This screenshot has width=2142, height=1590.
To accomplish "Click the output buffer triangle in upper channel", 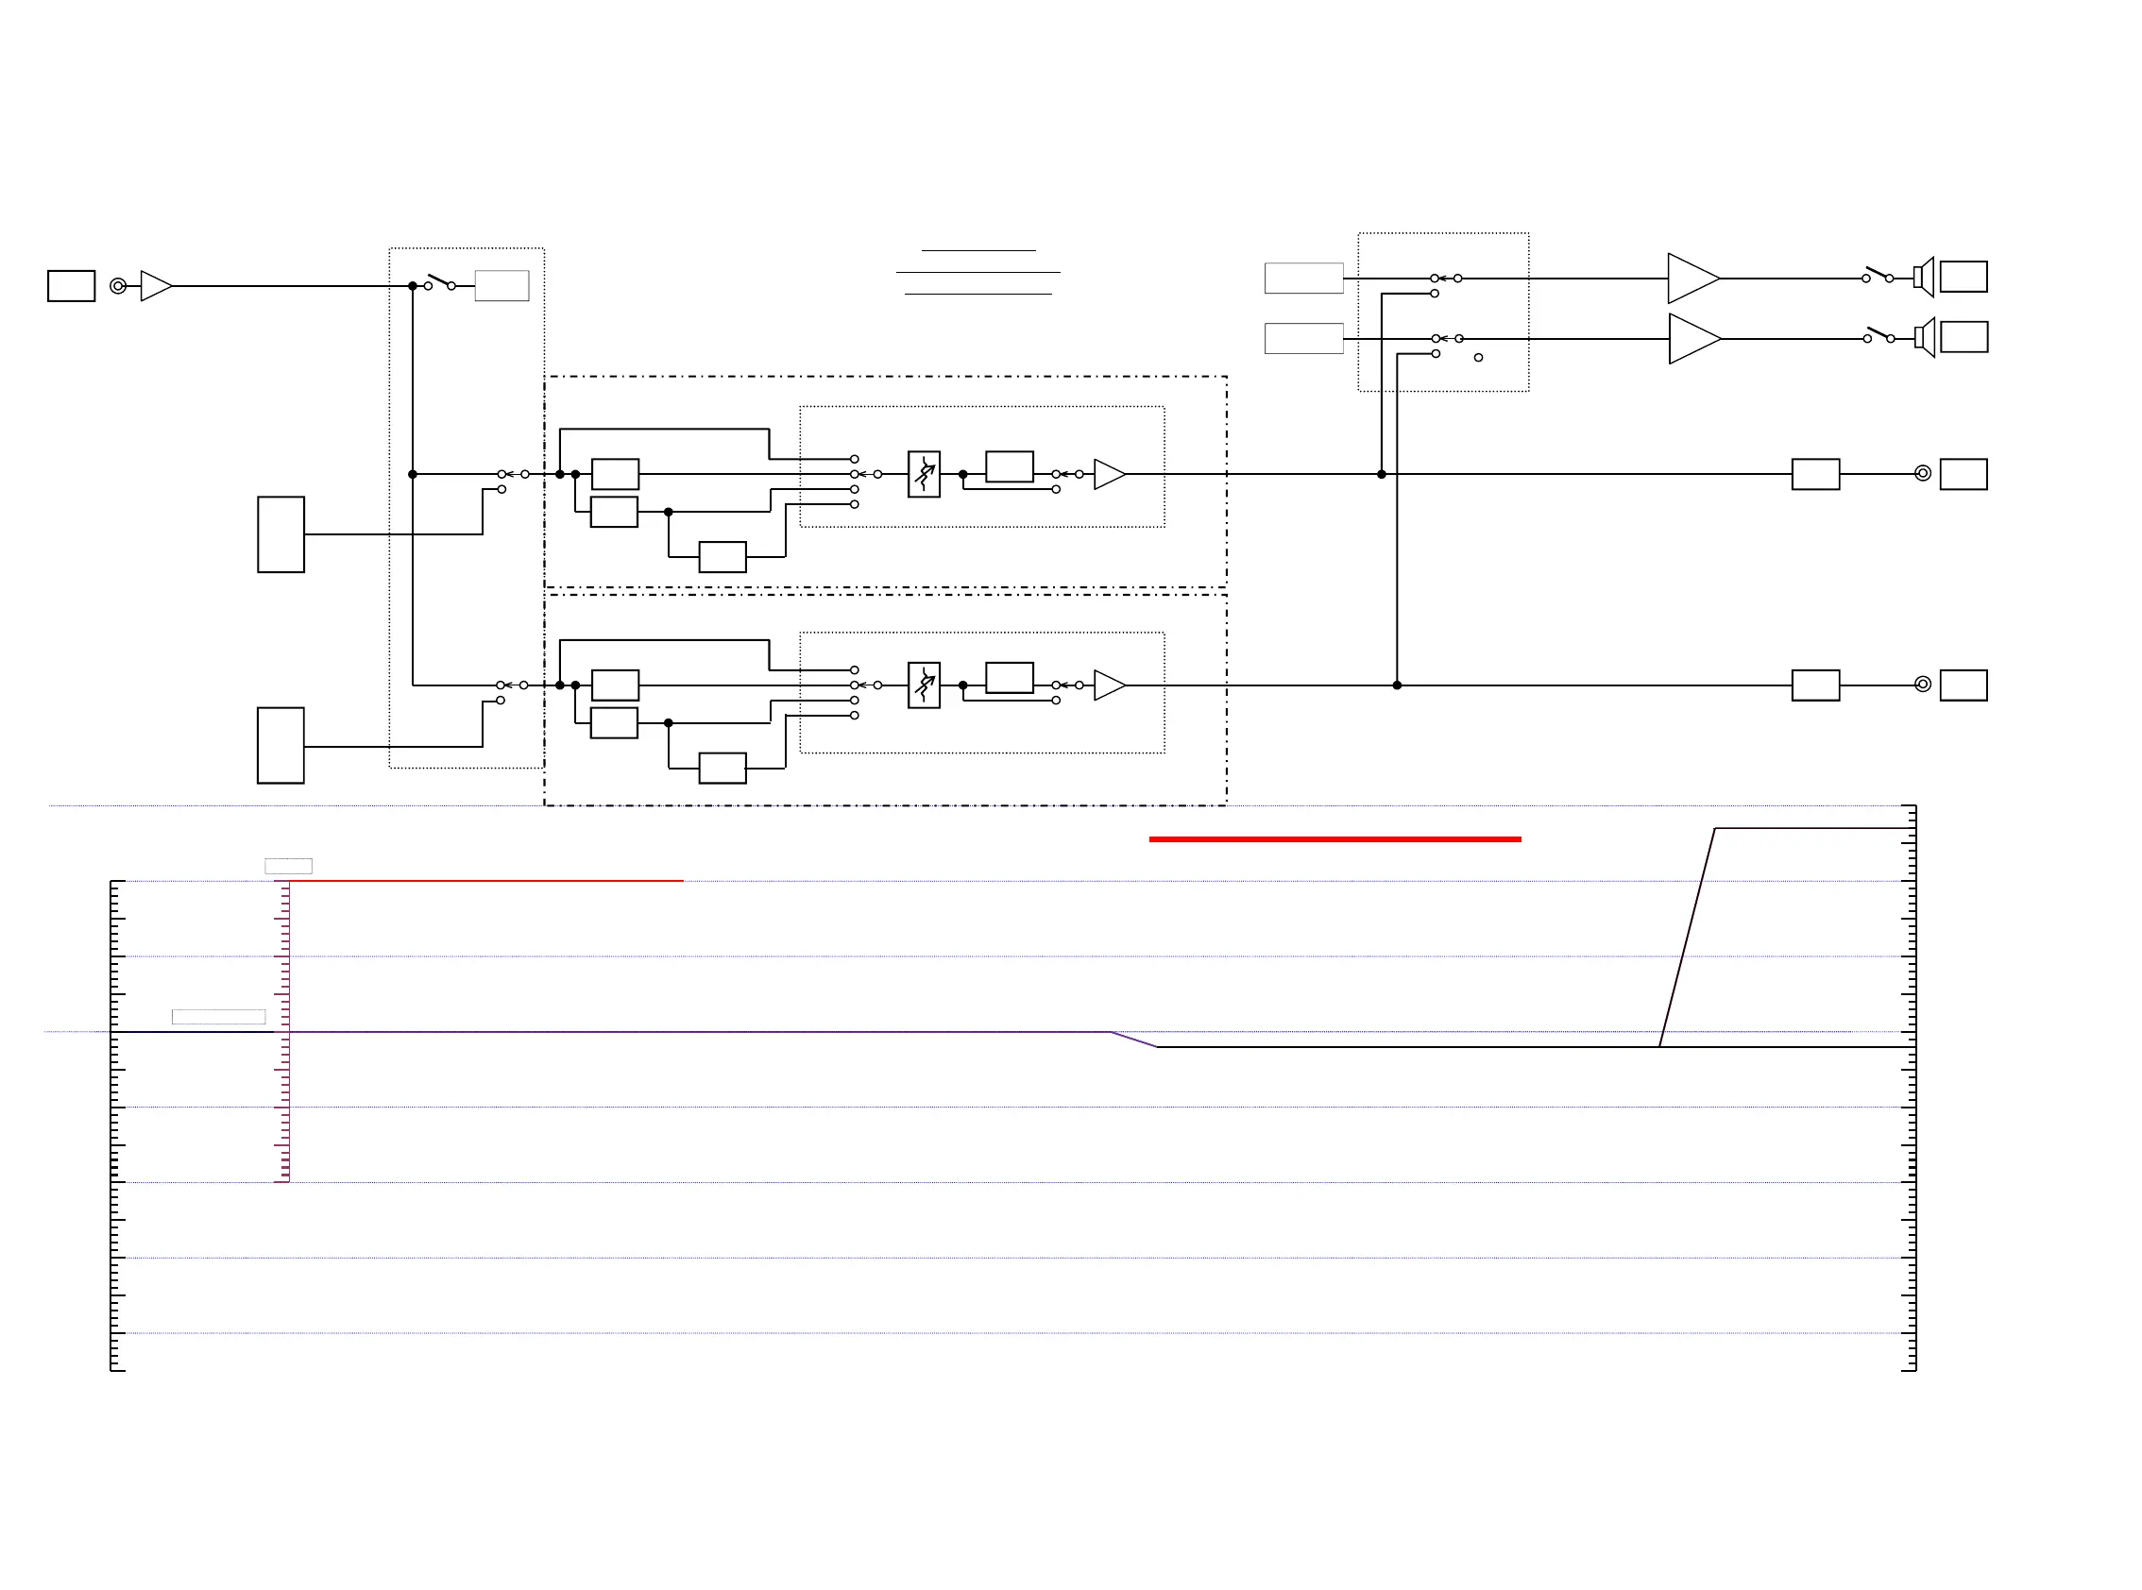I will pyautogui.click(x=1107, y=475).
